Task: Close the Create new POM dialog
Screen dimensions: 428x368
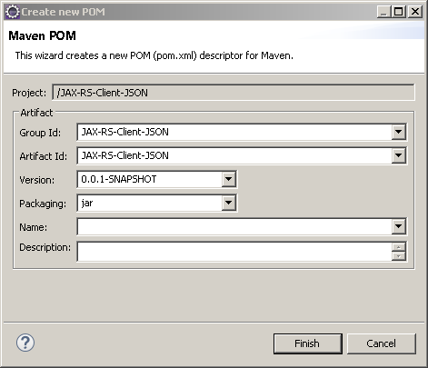Action: coord(414,12)
